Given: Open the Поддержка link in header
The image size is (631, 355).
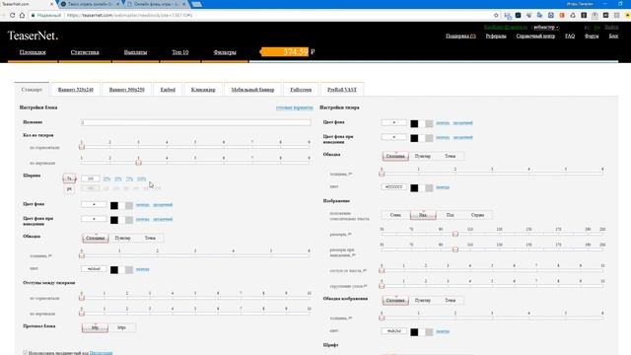Looking at the screenshot, I should tap(460, 36).
